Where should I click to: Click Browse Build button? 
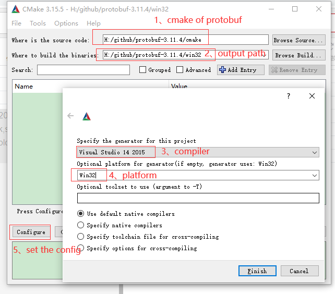[298, 55]
